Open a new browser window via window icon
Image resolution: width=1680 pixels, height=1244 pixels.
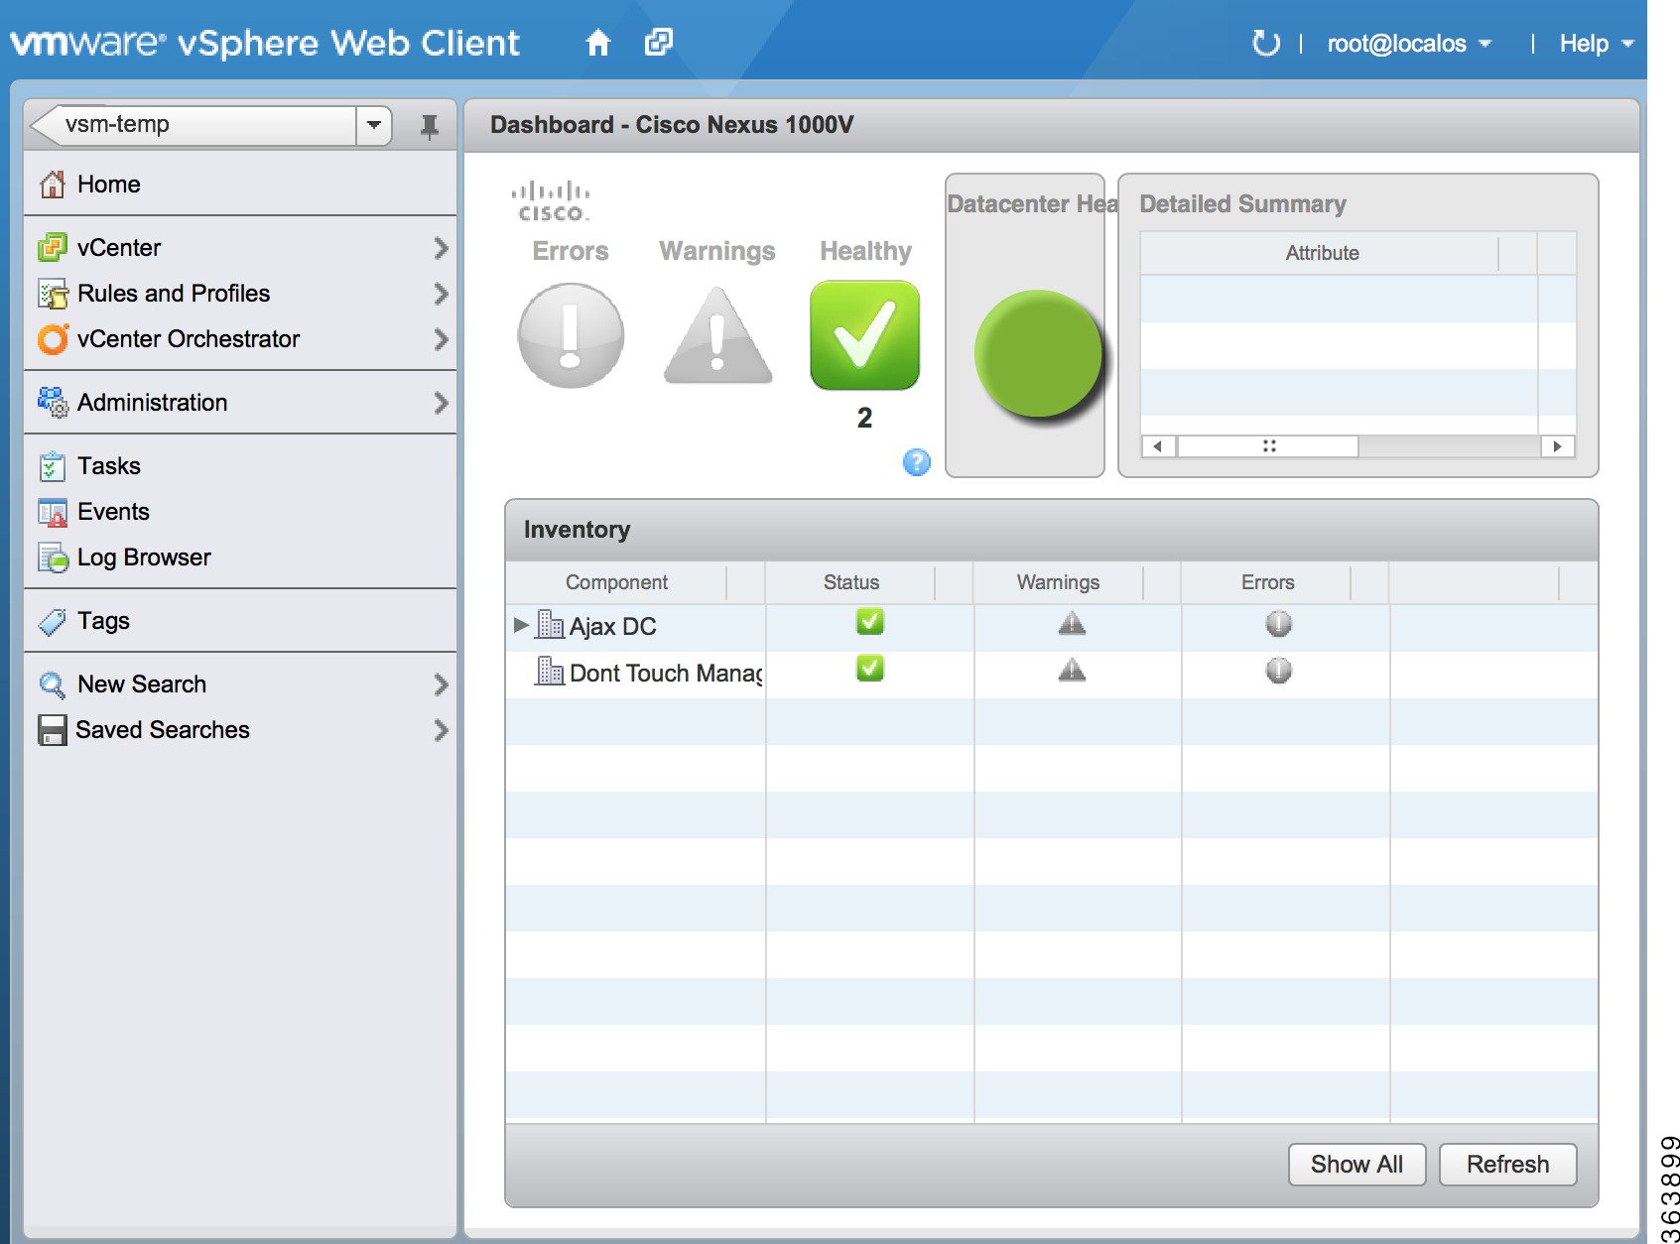658,43
